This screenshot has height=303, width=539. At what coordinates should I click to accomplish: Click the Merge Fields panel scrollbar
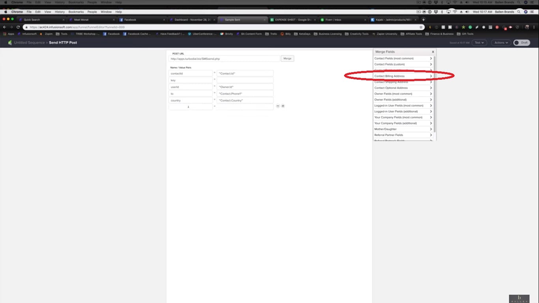435,95
